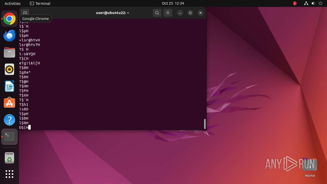Open the Activities overview

[x=13, y=3]
